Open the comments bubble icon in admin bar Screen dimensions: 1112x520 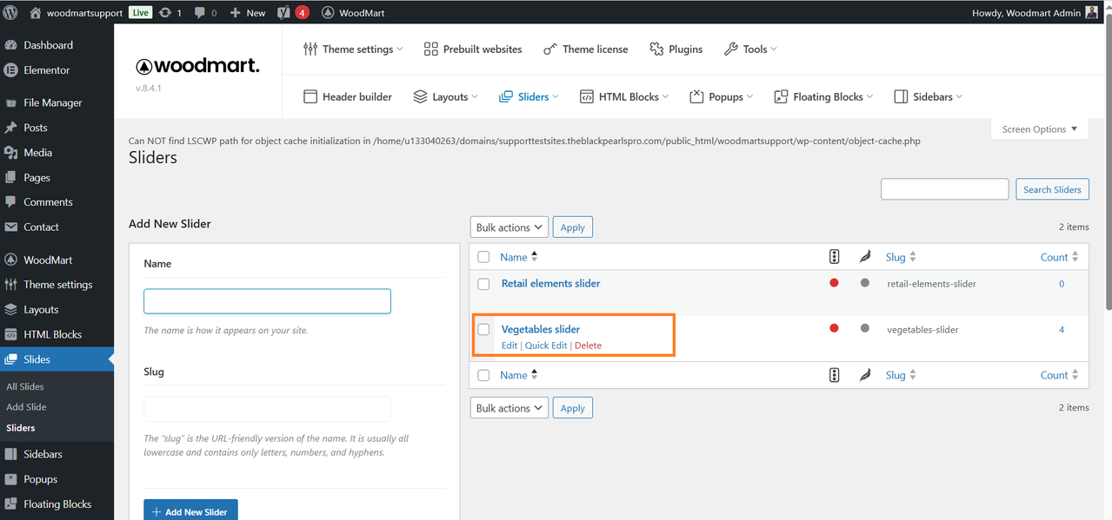(x=206, y=12)
